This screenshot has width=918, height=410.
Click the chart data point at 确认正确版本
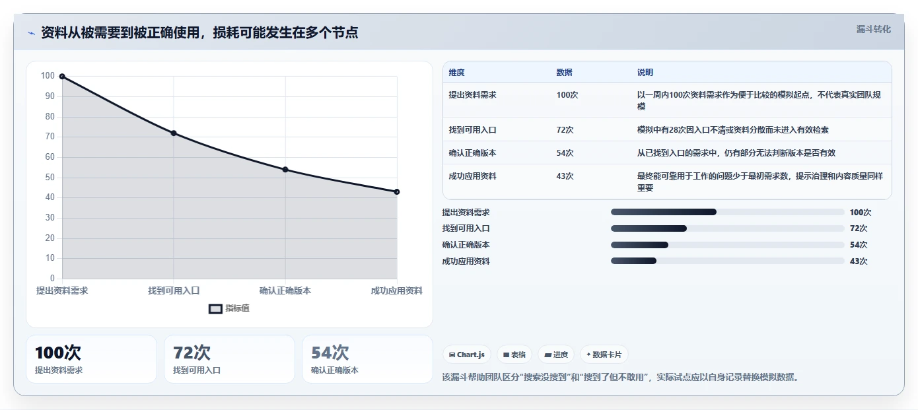(285, 170)
